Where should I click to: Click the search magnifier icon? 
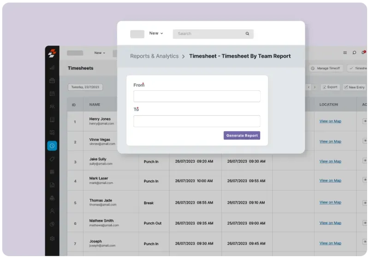(x=247, y=34)
